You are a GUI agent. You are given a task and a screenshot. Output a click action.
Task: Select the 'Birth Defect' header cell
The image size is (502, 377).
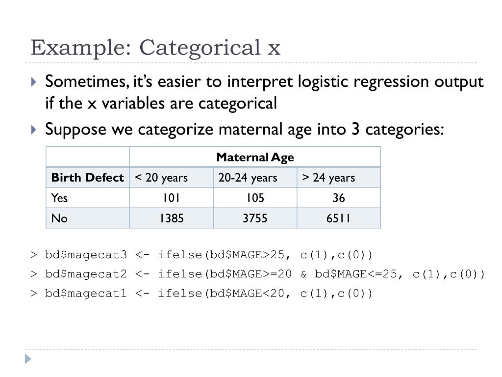(x=88, y=177)
